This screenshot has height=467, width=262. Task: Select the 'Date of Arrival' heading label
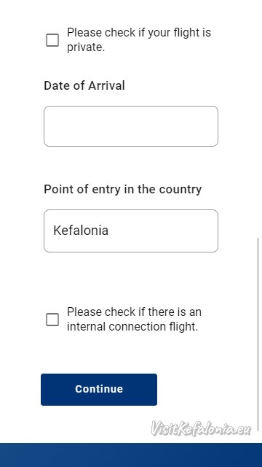click(84, 86)
